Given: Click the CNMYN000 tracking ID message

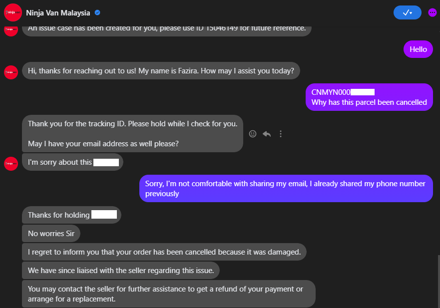Looking at the screenshot, I should [x=369, y=97].
